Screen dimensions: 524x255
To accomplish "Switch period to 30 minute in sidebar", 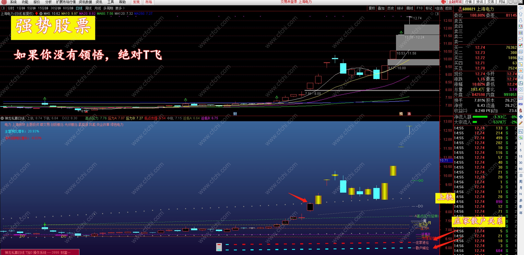I will point(521,163).
